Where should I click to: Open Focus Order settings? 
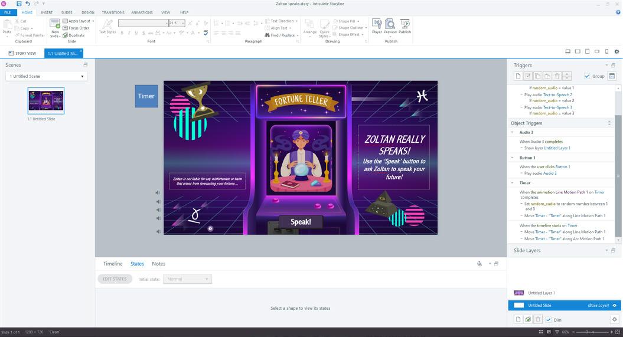pos(76,28)
